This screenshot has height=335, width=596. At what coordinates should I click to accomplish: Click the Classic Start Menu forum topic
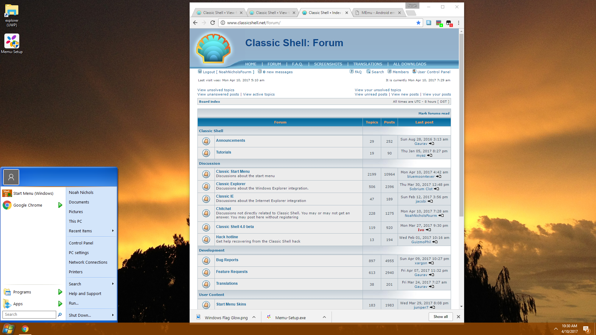[232, 171]
